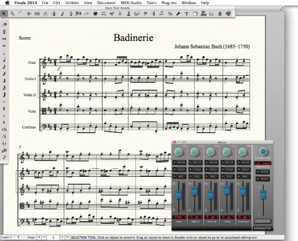Open the Room Size reverb dropdown
Viewport: 298px width, 241px height.
pyautogui.click(x=263, y=163)
